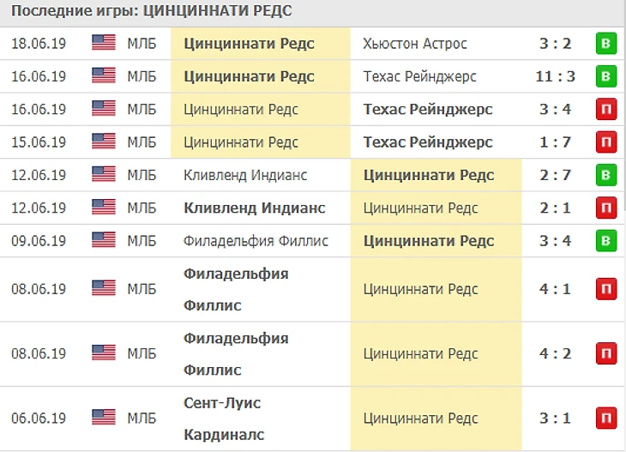Open Филадельфия Филлис in the 4 : 1 row
The width and height of the screenshot is (626, 452).
point(236,290)
